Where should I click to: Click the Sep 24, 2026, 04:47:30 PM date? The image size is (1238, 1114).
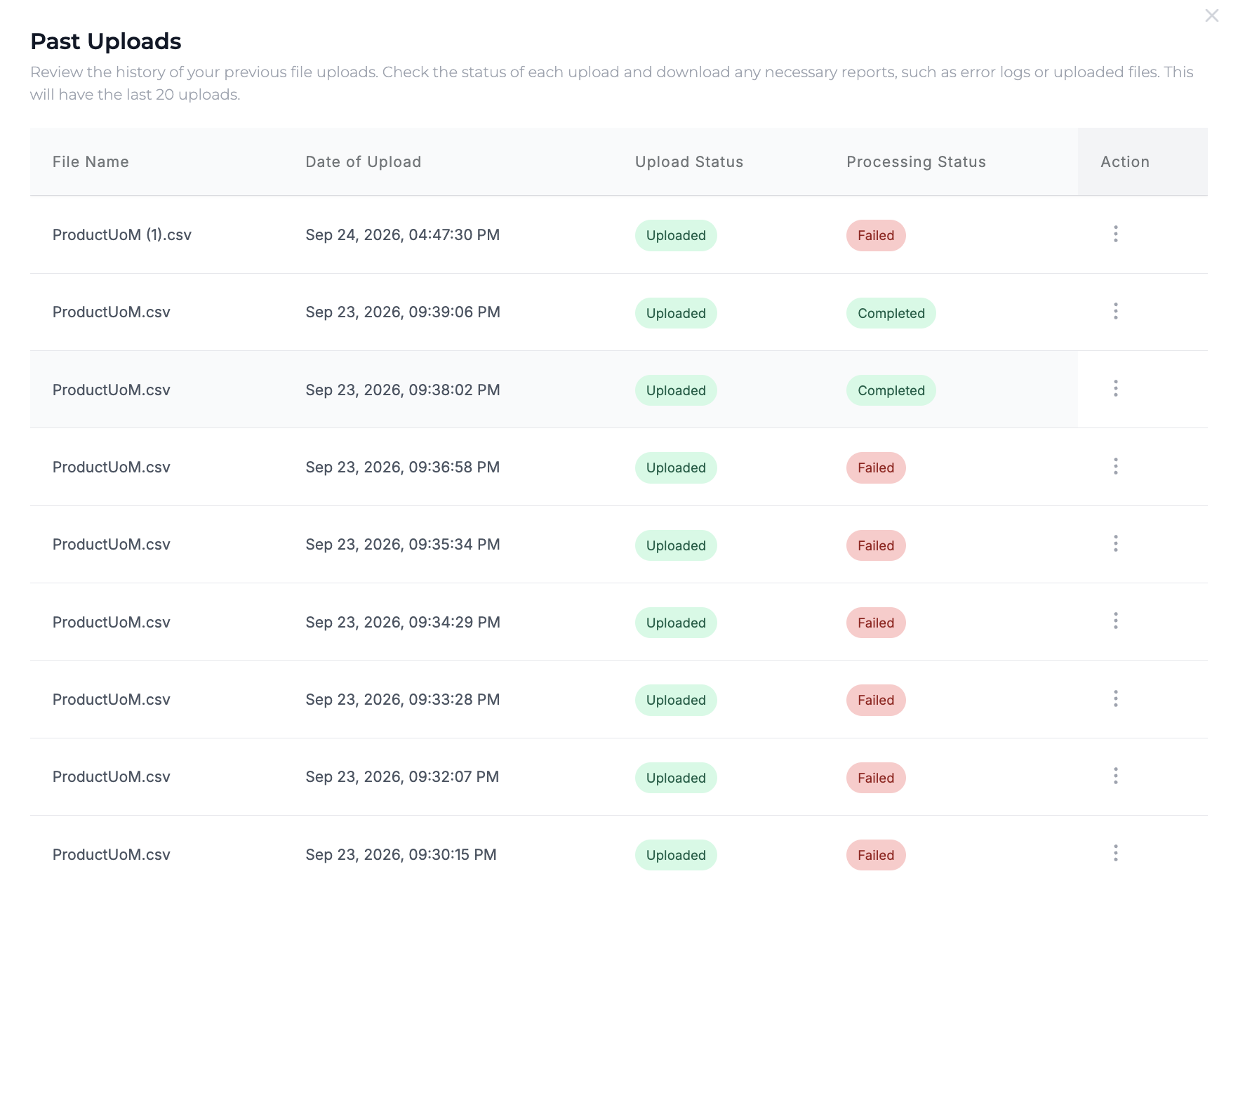tap(403, 235)
